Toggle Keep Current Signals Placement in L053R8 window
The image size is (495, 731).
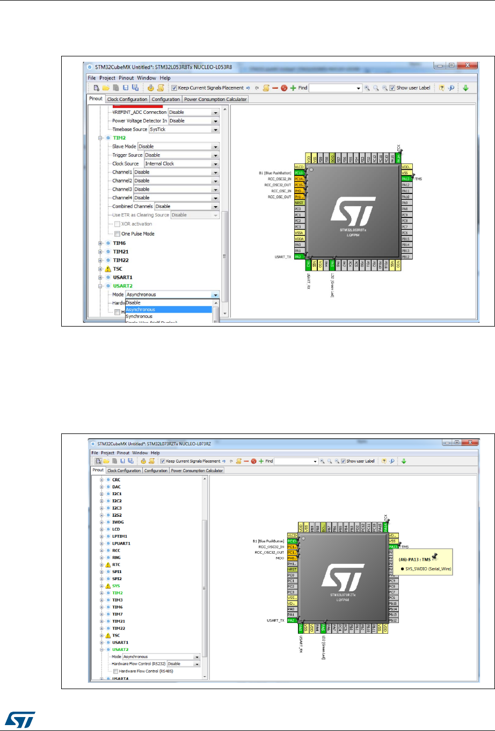click(x=173, y=88)
